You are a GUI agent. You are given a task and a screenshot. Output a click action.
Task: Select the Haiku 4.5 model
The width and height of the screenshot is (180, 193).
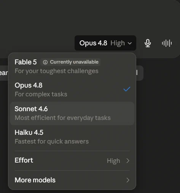click(72, 137)
